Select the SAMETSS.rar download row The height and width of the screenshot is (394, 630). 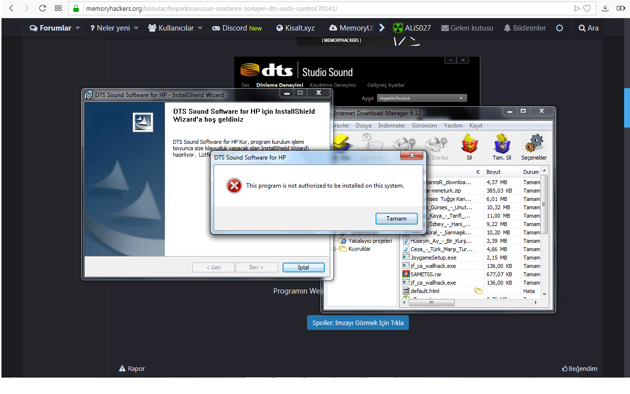(471, 274)
